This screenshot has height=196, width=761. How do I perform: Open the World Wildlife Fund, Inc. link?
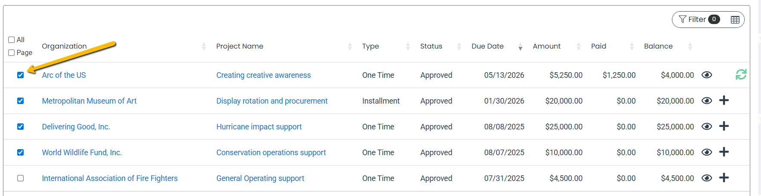tap(82, 153)
